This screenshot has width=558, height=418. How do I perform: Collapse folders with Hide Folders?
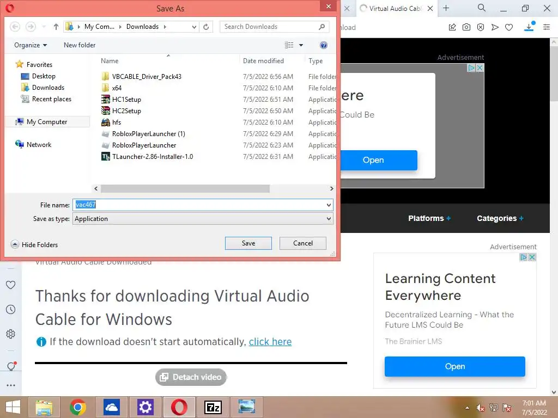(x=34, y=244)
